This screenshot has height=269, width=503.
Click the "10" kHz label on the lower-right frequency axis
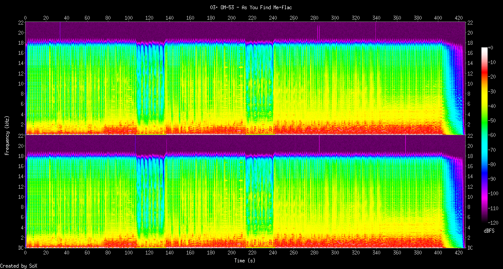[470, 197]
